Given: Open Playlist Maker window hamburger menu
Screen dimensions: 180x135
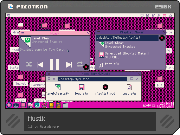Looking at the screenshot, I should (98, 32).
